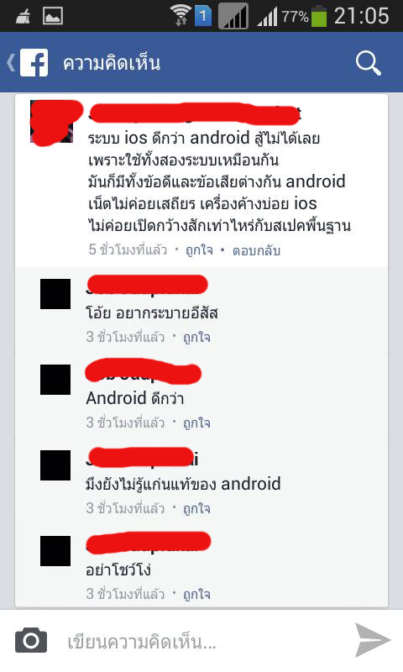Open the avatar beside the อย่าโชว์โง่ reply
This screenshot has height=672, width=403.
55,551
